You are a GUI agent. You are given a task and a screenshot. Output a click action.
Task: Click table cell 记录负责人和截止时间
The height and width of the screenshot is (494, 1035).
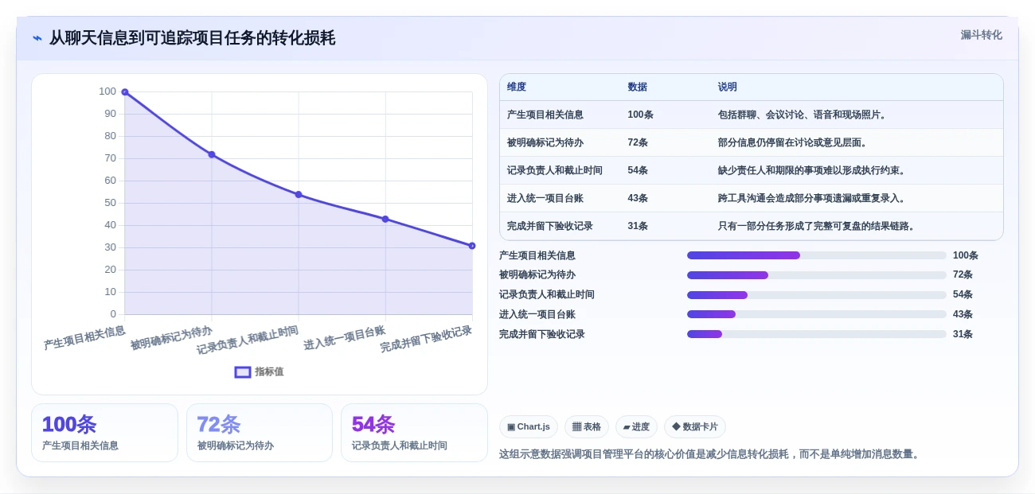coord(555,170)
